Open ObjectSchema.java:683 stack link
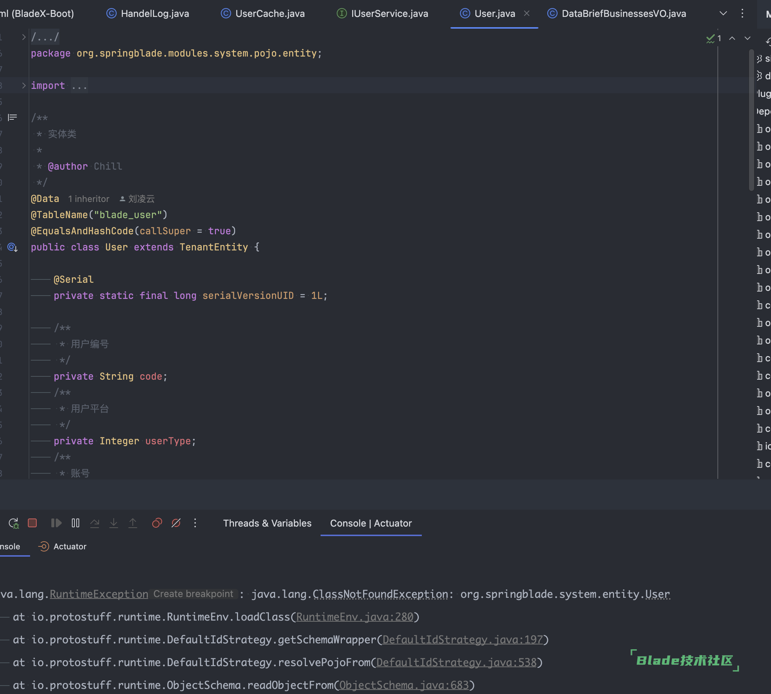771x694 pixels. (404, 685)
